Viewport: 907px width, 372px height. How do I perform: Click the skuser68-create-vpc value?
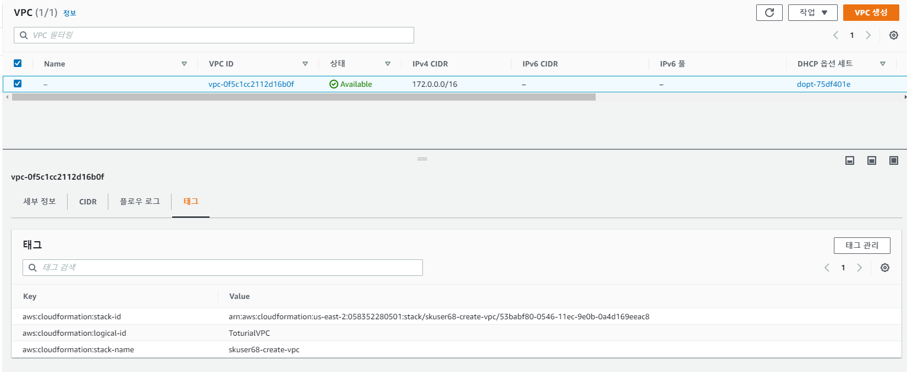pos(264,349)
